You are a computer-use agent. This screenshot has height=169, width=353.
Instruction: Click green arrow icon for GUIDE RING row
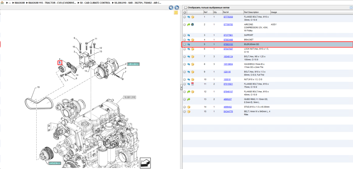click(189, 99)
